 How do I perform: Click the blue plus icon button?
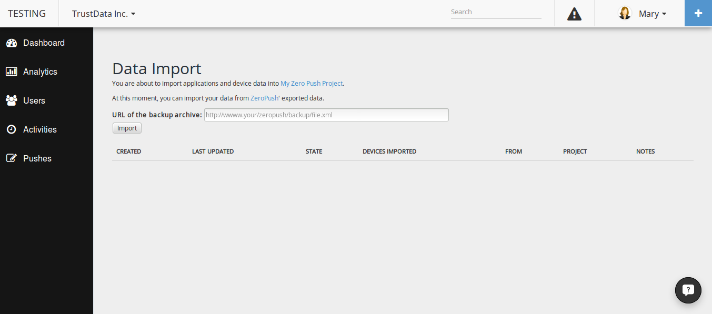pos(698,14)
